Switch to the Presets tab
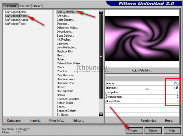 coord(25,6)
